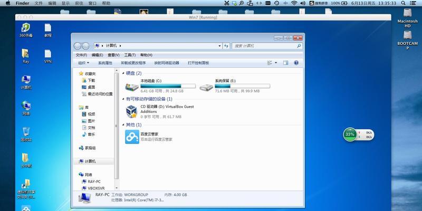Click the search magnifier in Explorer
This screenshot has height=211, width=422.
coord(299,46)
